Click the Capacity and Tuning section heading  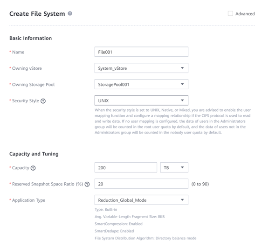point(34,154)
